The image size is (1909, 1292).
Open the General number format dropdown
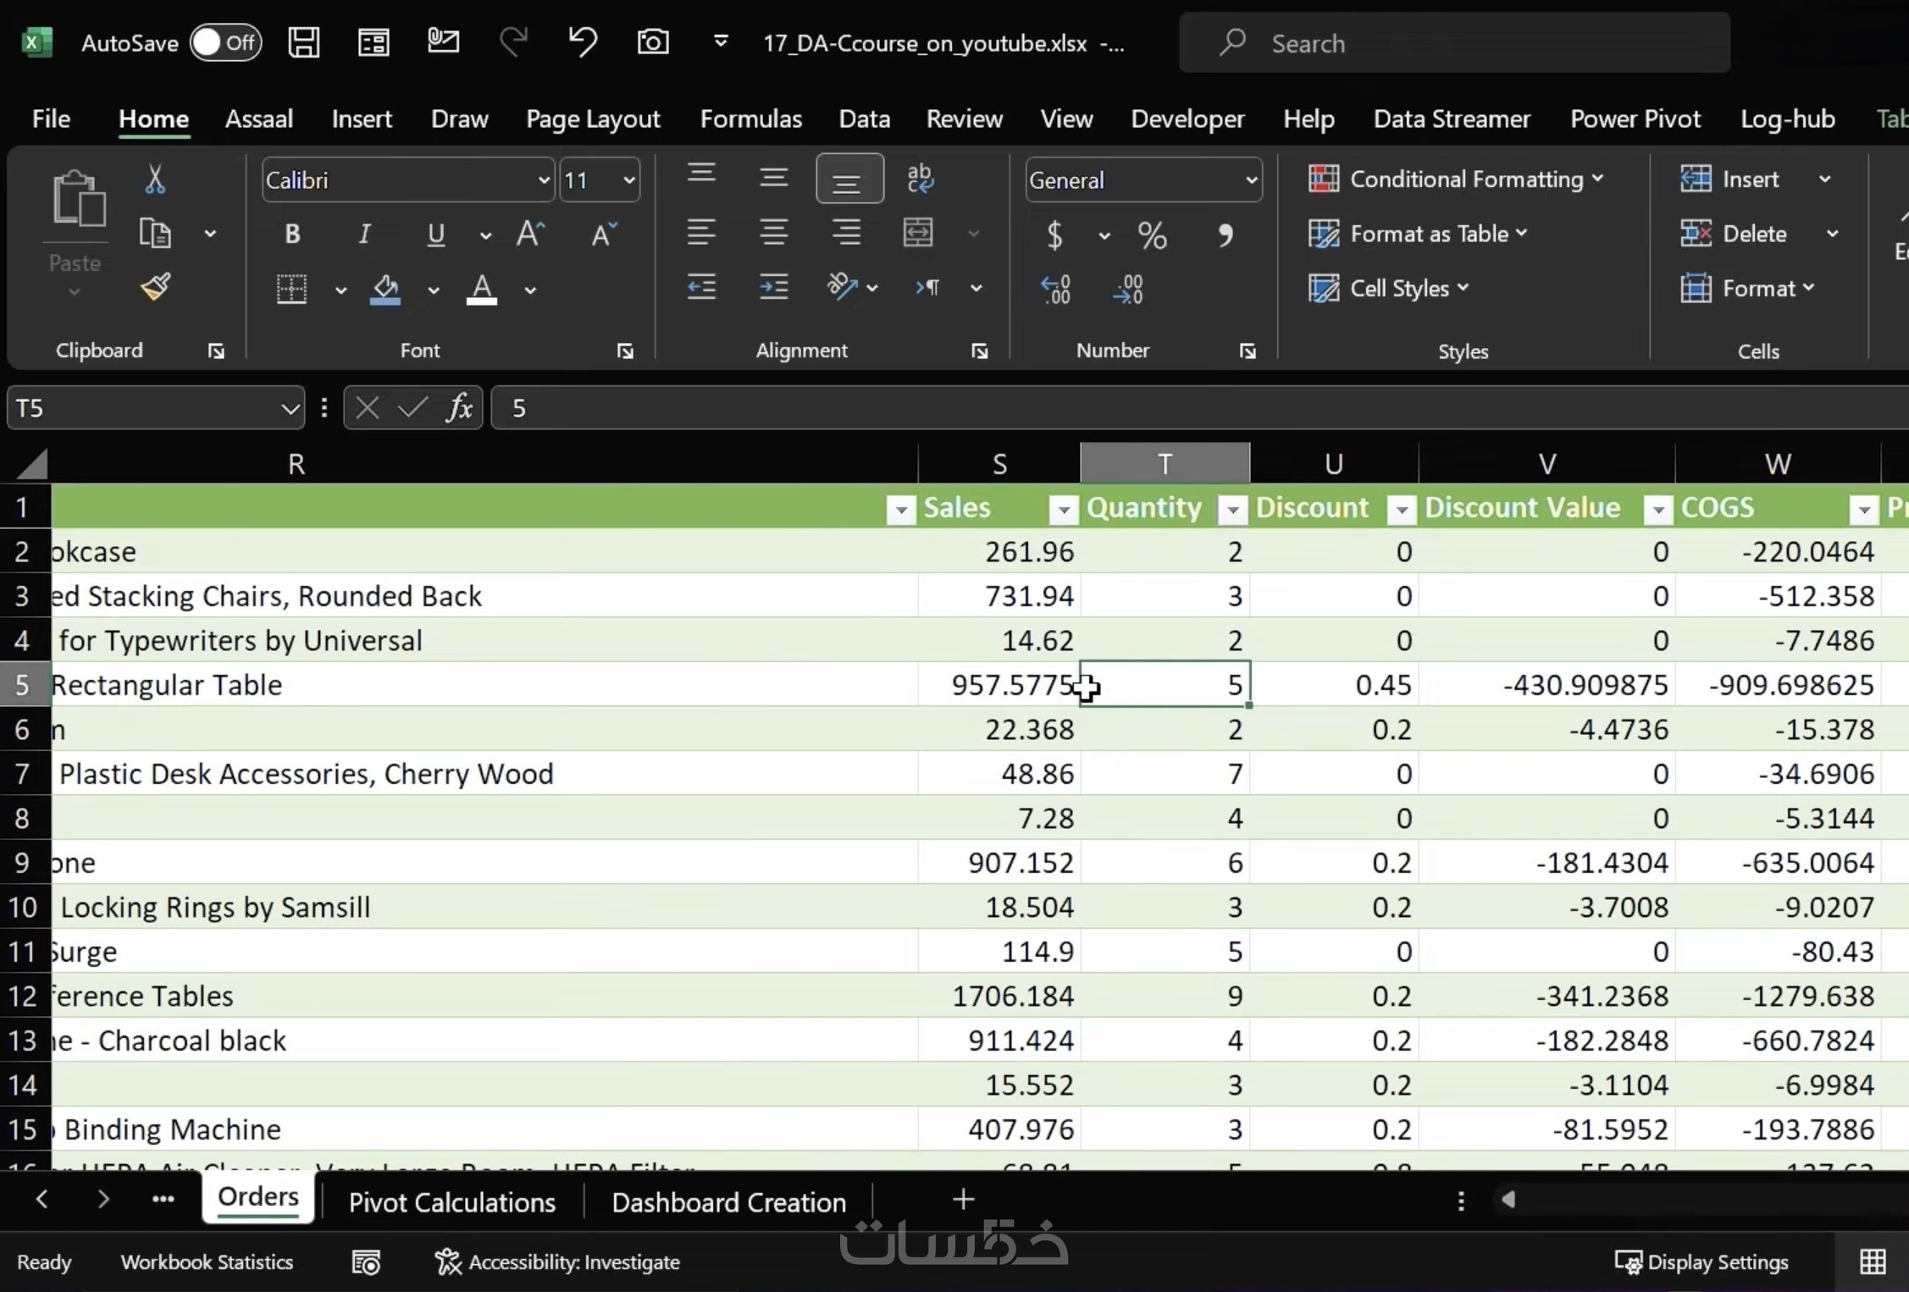tap(1250, 180)
